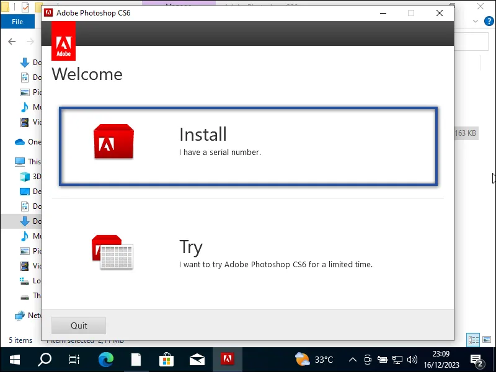Click the Adobe installer icon on the taskbar
Screen dimensions: 496x372
[227, 358]
